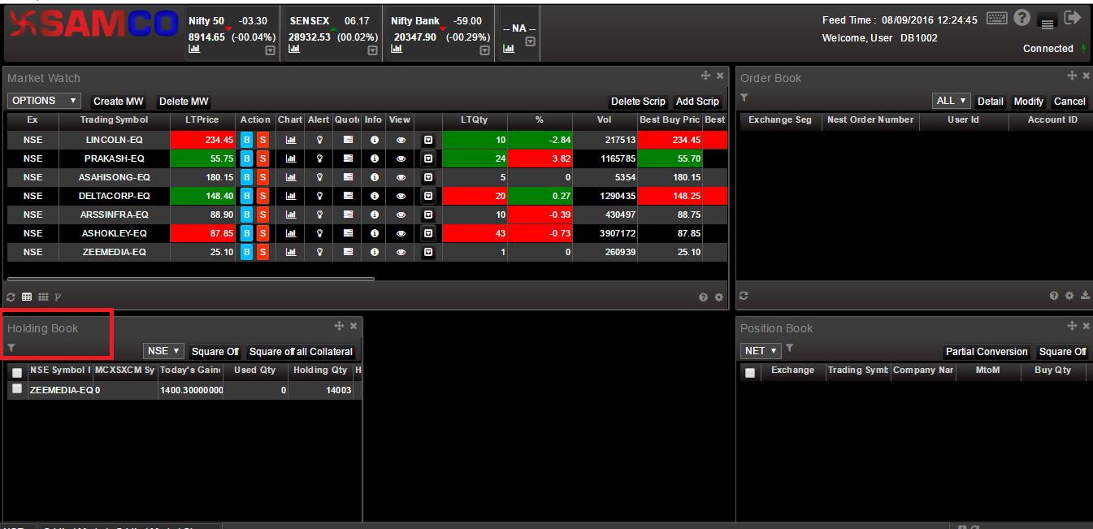Filter the Order Book list
The height and width of the screenshot is (529, 1093).
pyautogui.click(x=744, y=98)
